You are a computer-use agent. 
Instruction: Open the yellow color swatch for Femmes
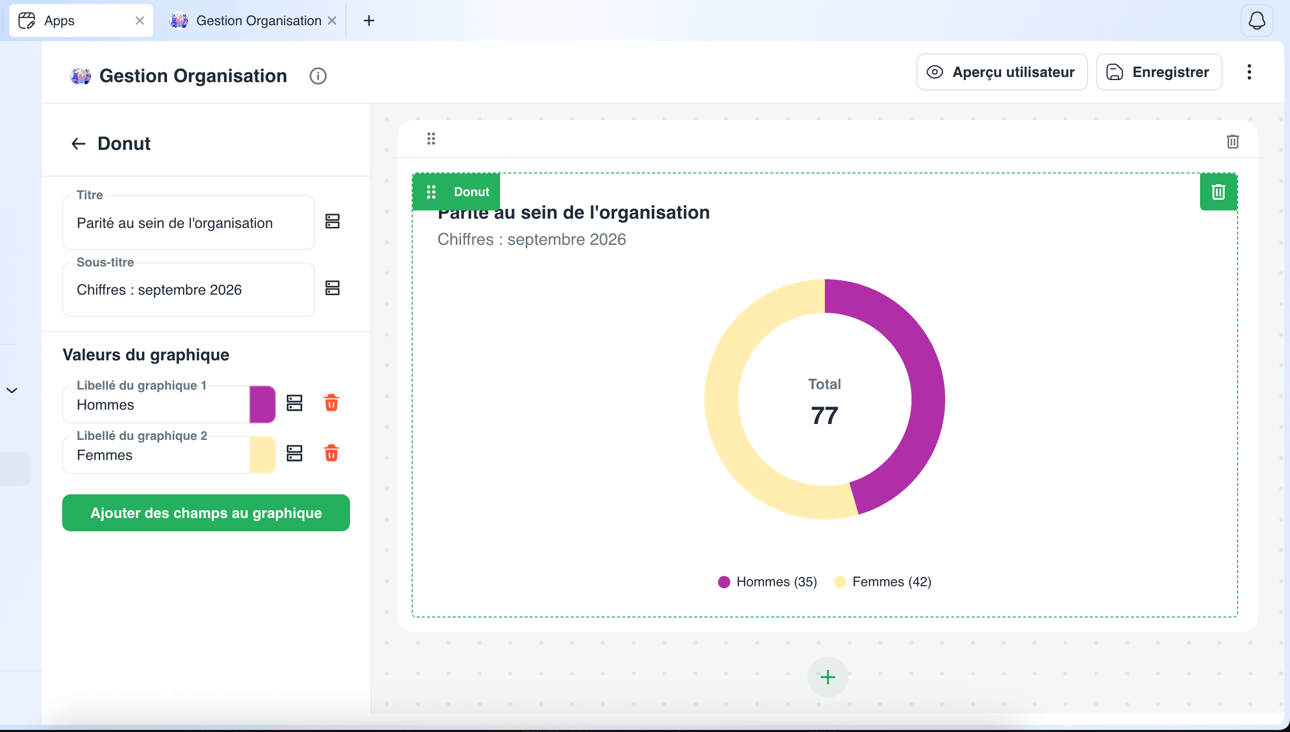point(262,455)
